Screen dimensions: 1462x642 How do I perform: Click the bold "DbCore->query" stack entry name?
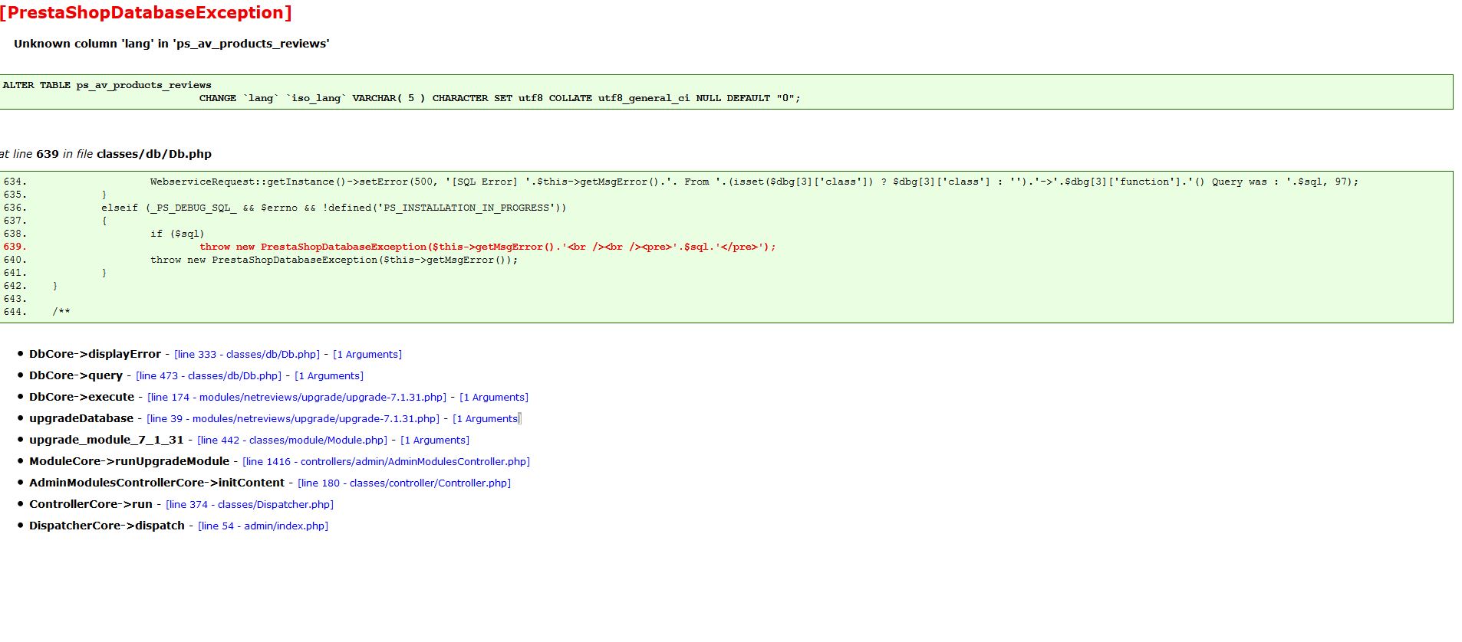[76, 375]
